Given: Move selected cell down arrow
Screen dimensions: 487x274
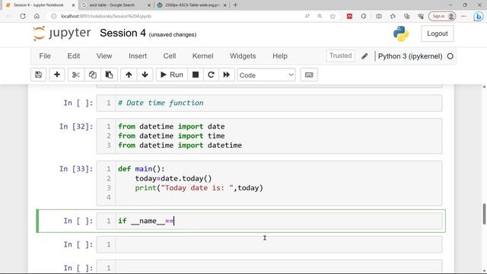Looking at the screenshot, I should click(x=145, y=75).
